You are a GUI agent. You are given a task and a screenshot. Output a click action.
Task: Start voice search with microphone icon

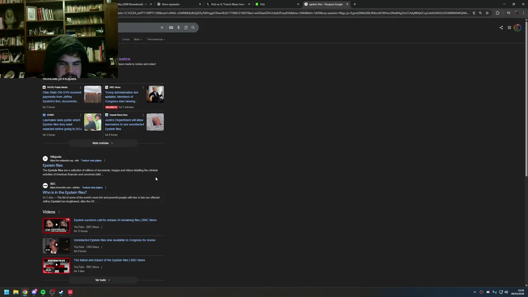[178, 28]
